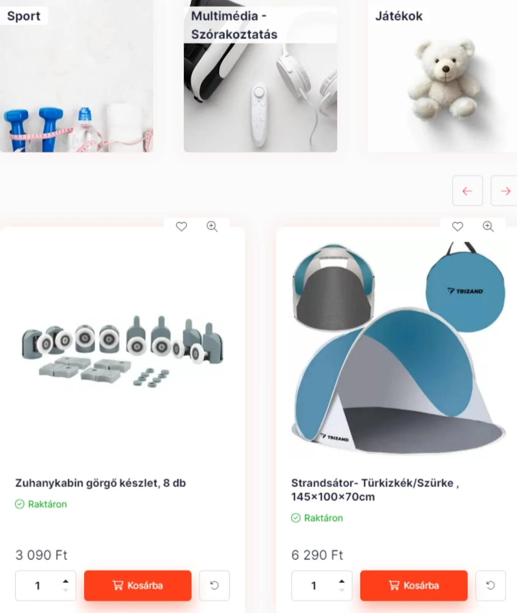Add beach tent to wishlist heart
This screenshot has width=517, height=613.
point(458,227)
